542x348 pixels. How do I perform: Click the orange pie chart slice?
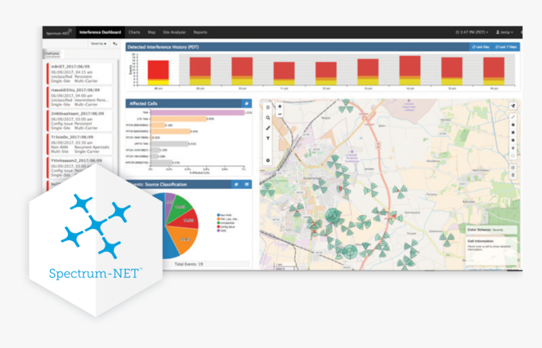pos(185,240)
